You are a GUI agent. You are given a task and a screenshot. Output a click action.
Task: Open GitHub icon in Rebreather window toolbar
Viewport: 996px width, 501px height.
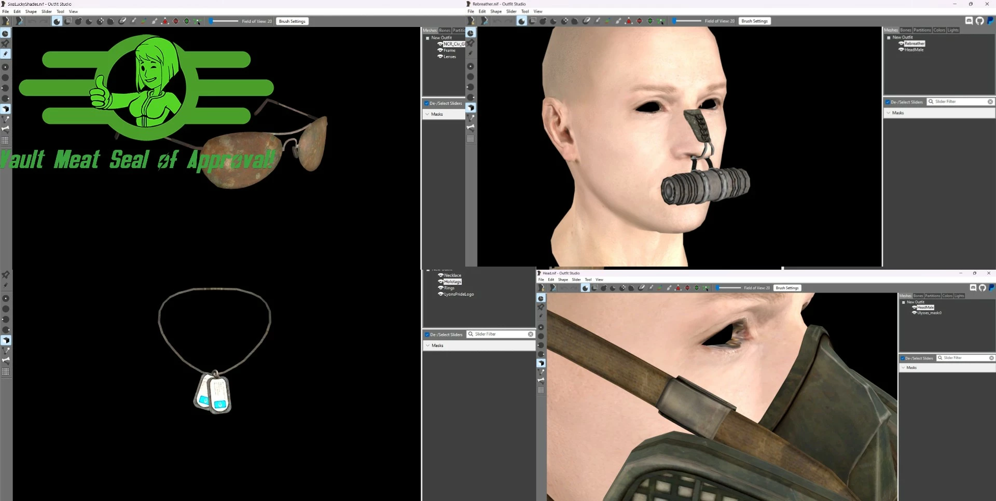click(979, 21)
